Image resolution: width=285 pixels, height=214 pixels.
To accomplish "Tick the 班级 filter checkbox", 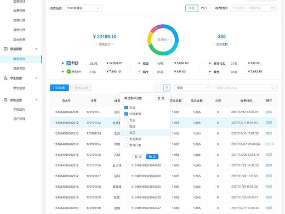I will [x=126, y=126].
